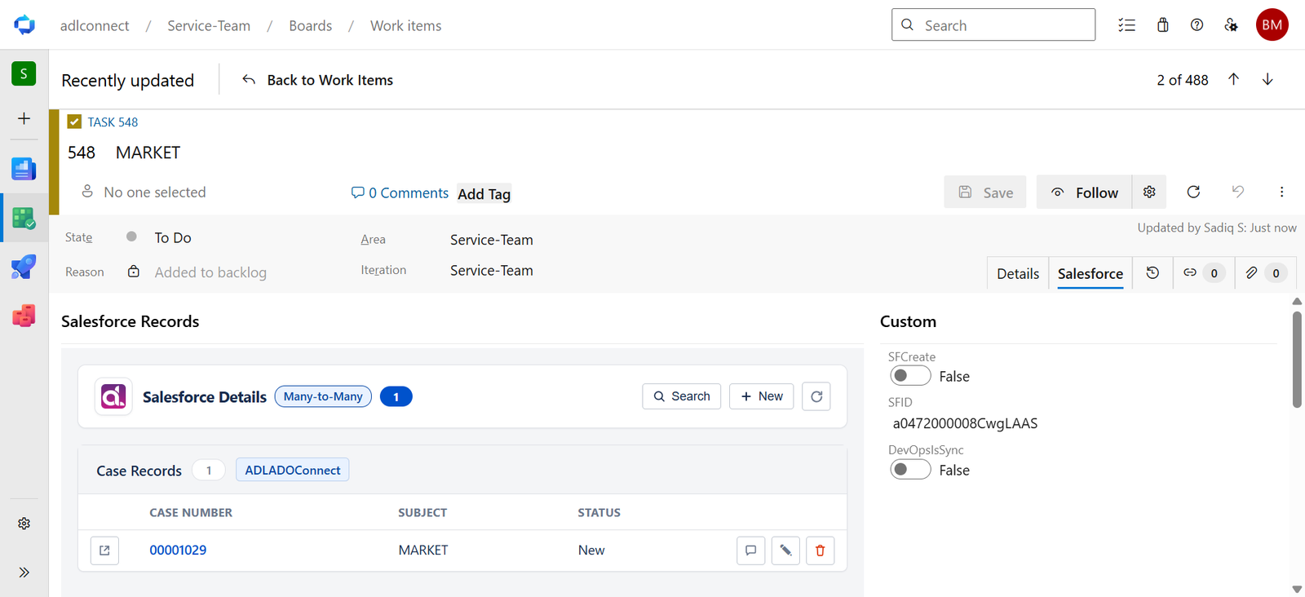This screenshot has height=597, width=1305.
Task: Click the SUBJECT column header
Action: coord(422,513)
